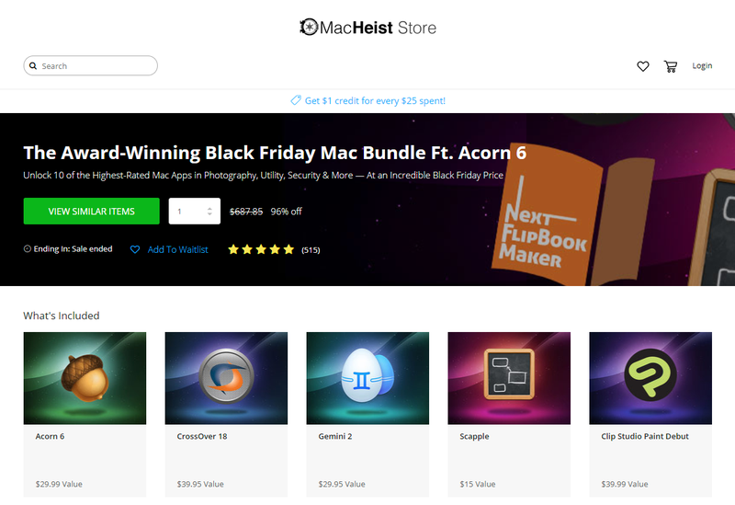Image resolution: width=735 pixels, height=505 pixels.
Task: Click the Add To Waitlist link
Action: coord(177,249)
